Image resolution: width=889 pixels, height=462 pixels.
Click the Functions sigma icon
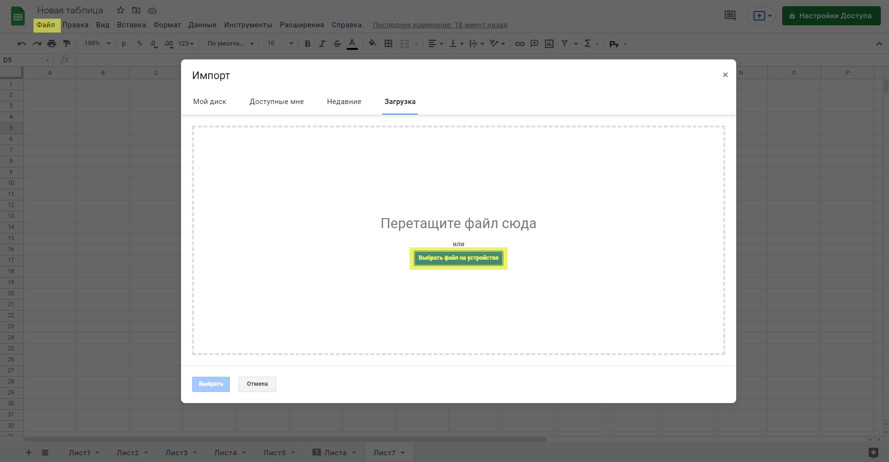[x=588, y=44]
